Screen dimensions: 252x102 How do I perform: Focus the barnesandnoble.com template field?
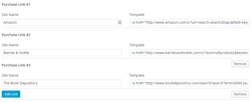click(189, 53)
